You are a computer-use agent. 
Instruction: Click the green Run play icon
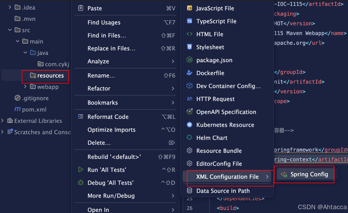80,170
